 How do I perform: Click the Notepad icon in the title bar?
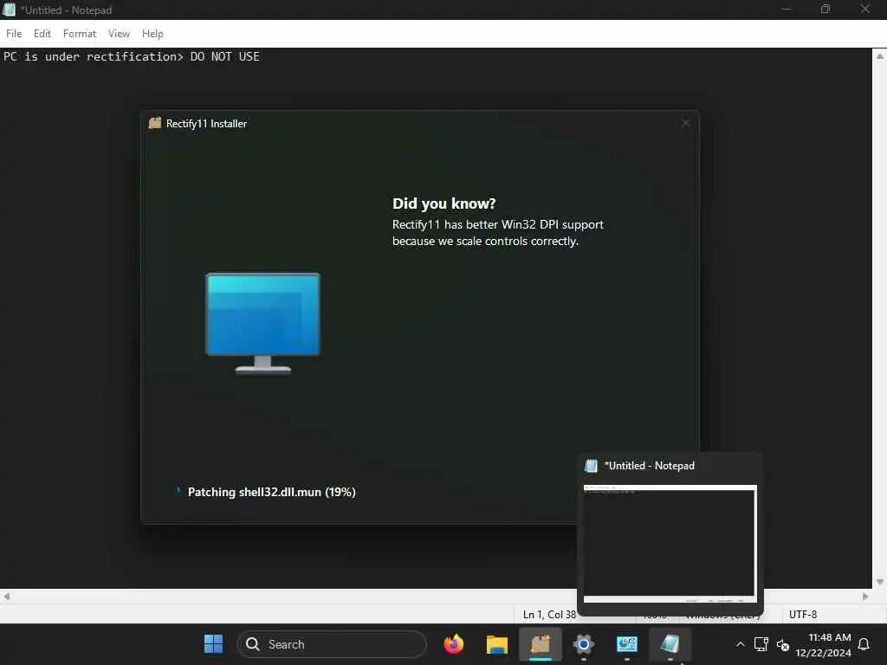[x=10, y=10]
